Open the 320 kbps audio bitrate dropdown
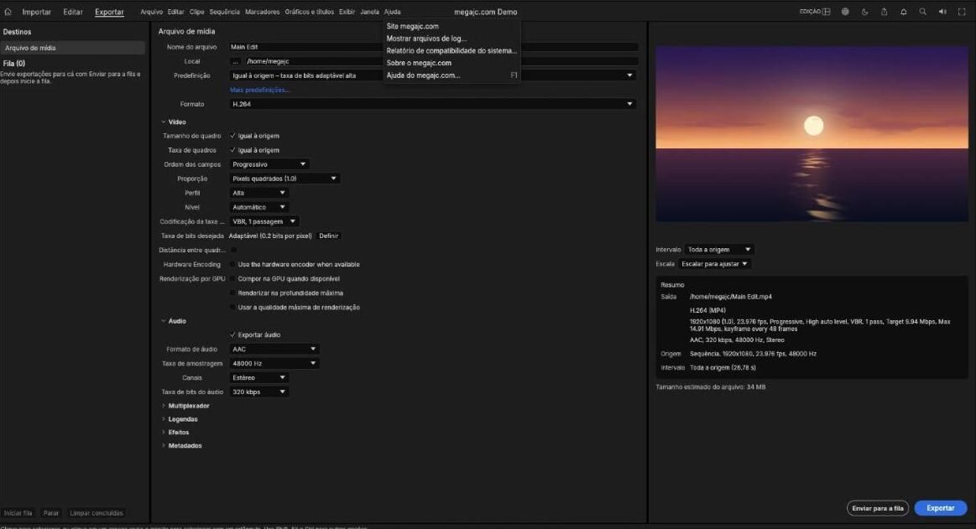The height and width of the screenshot is (529, 976). click(258, 392)
